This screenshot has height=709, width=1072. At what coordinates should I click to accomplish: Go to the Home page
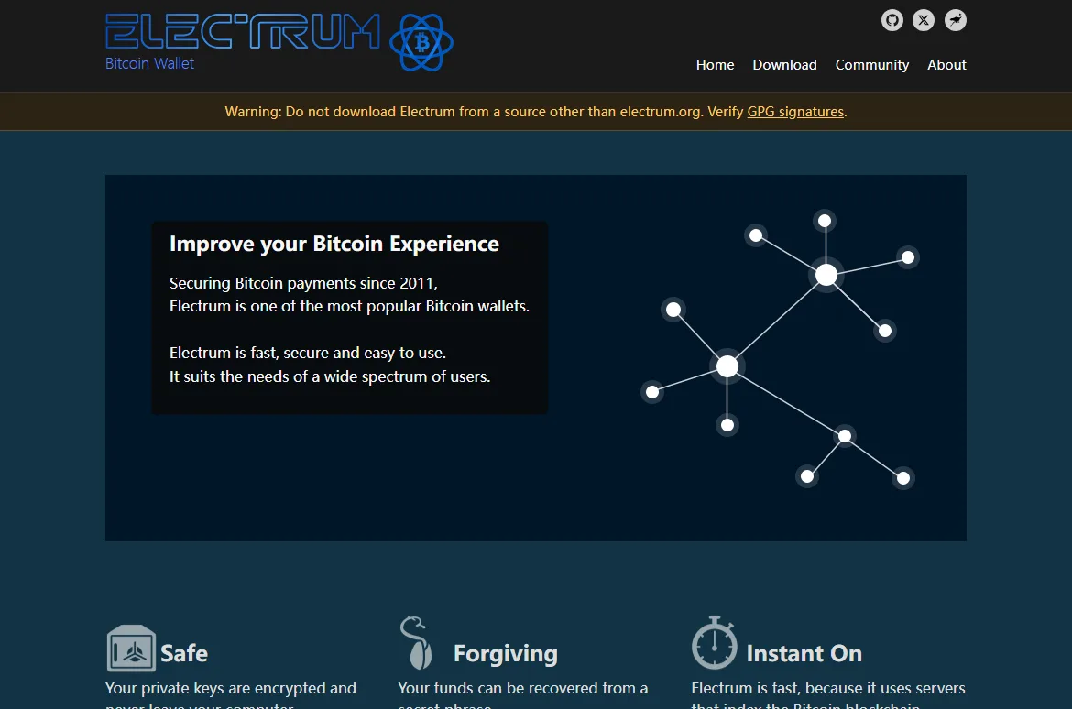click(x=715, y=65)
